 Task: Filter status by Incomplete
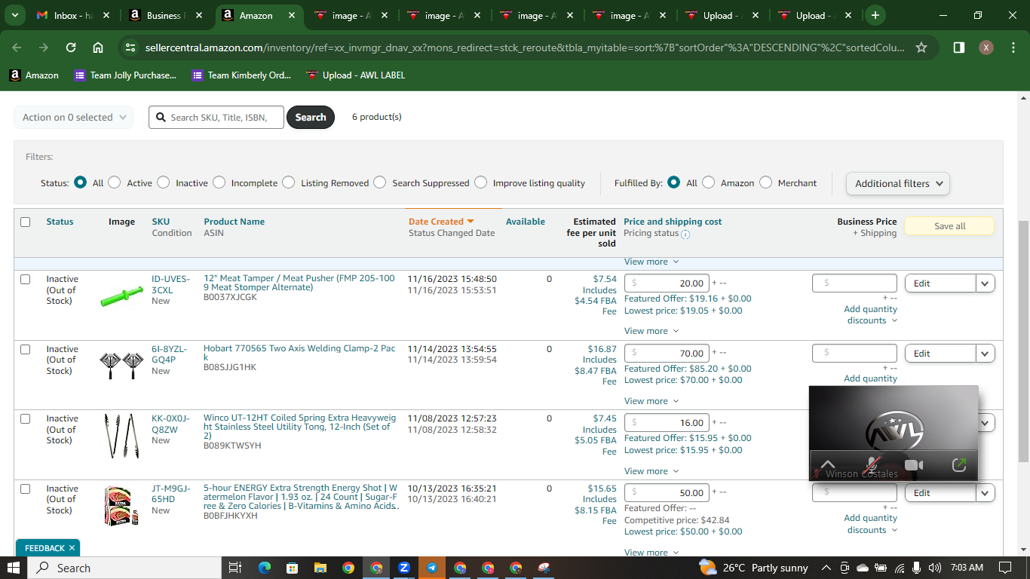219,182
